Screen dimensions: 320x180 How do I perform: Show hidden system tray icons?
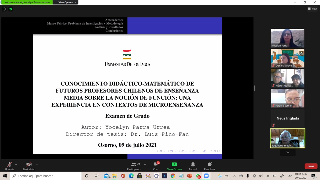(234, 176)
